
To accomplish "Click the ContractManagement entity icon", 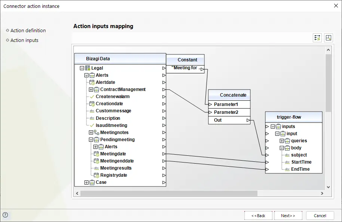I will pyautogui.click(x=97, y=89).
